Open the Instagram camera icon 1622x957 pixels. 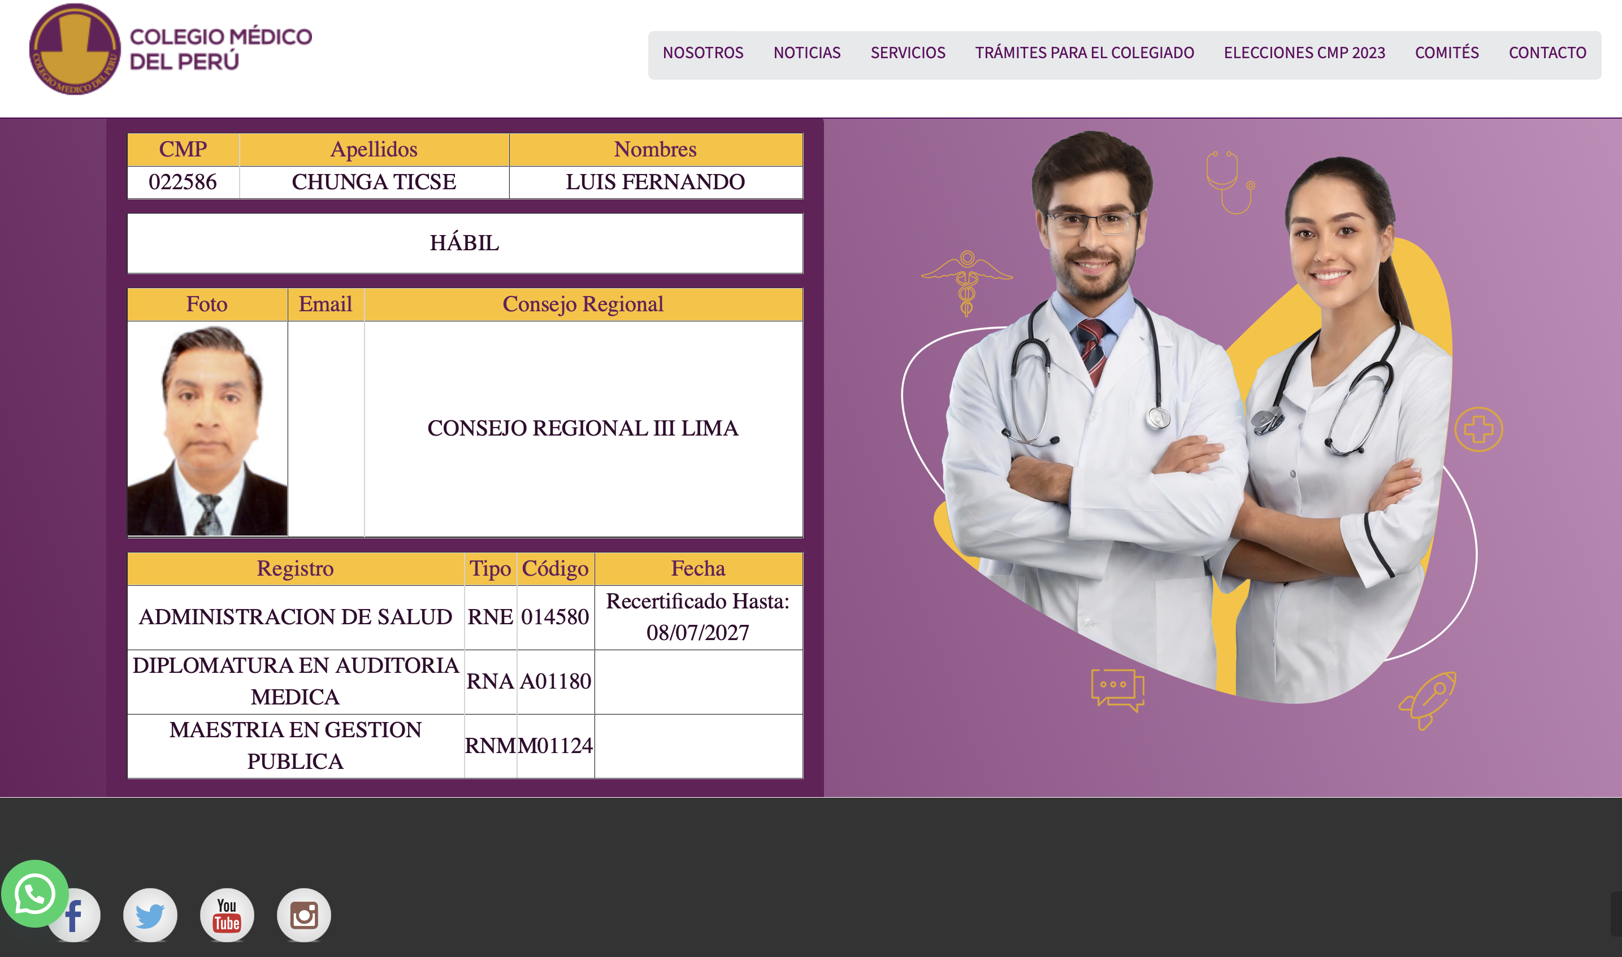[303, 915]
